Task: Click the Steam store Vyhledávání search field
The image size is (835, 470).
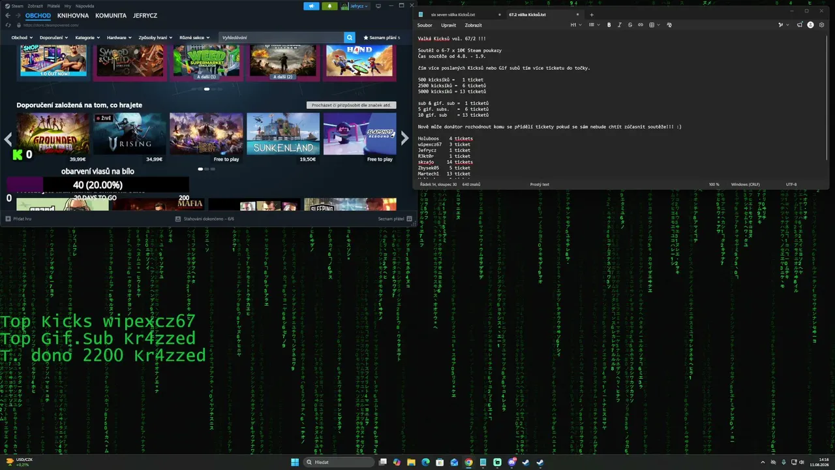Action: click(281, 38)
